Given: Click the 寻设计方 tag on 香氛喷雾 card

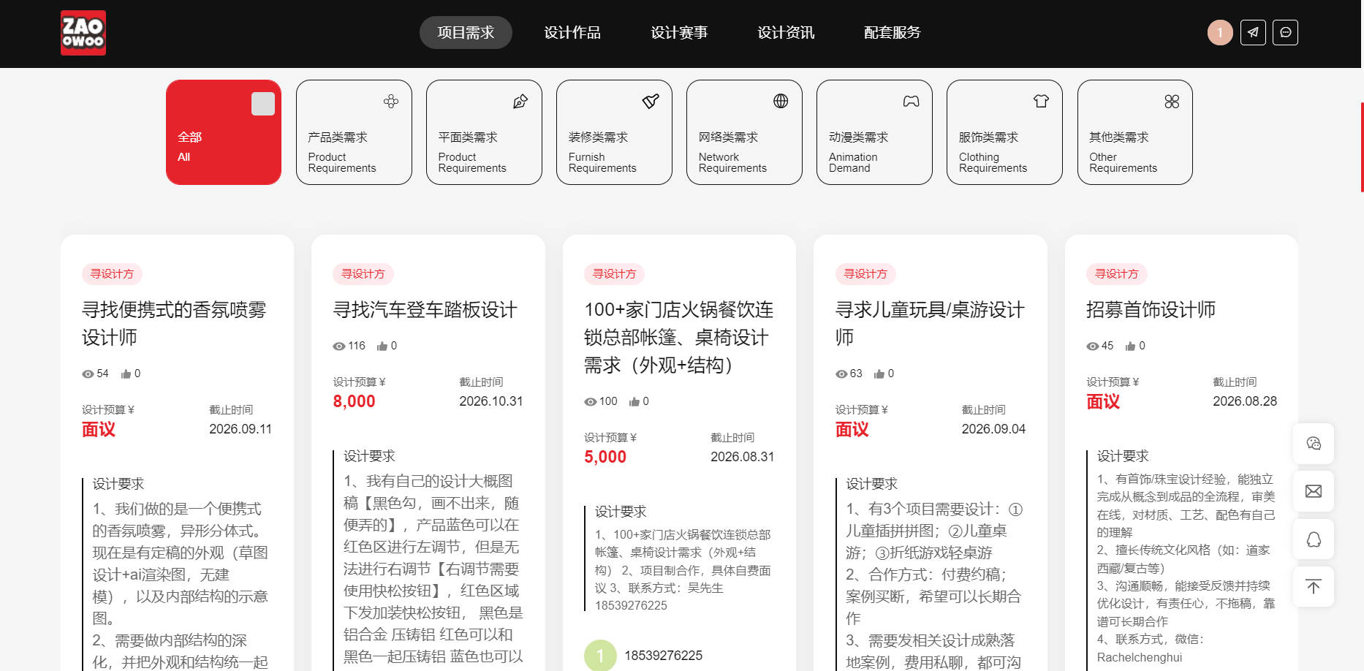Looking at the screenshot, I should pyautogui.click(x=112, y=274).
